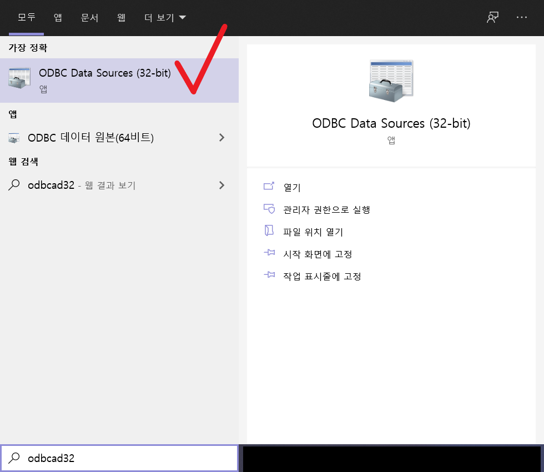Choose 시작 화면에 고정

[318, 254]
